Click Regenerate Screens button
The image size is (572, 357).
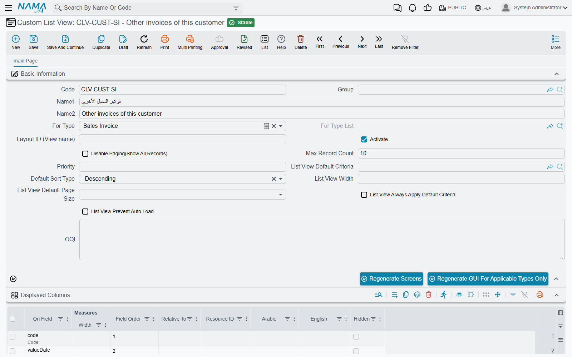pyautogui.click(x=391, y=279)
